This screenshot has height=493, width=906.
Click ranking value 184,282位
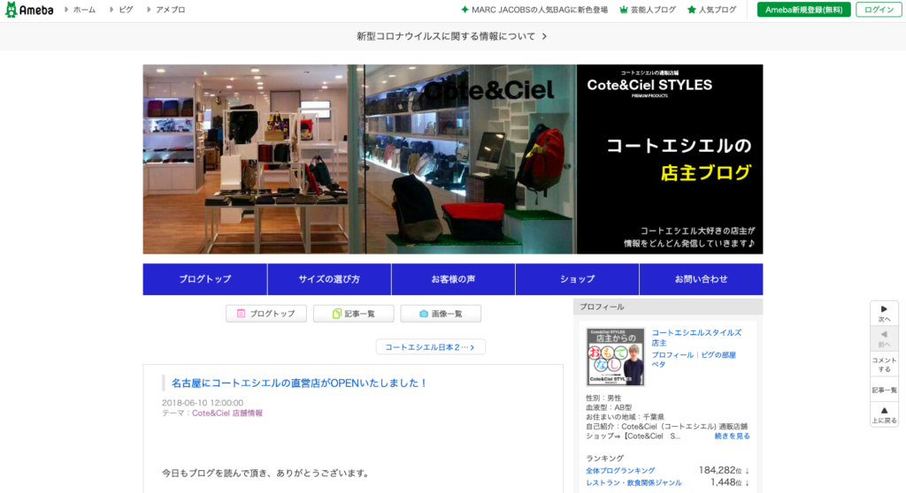pos(720,471)
